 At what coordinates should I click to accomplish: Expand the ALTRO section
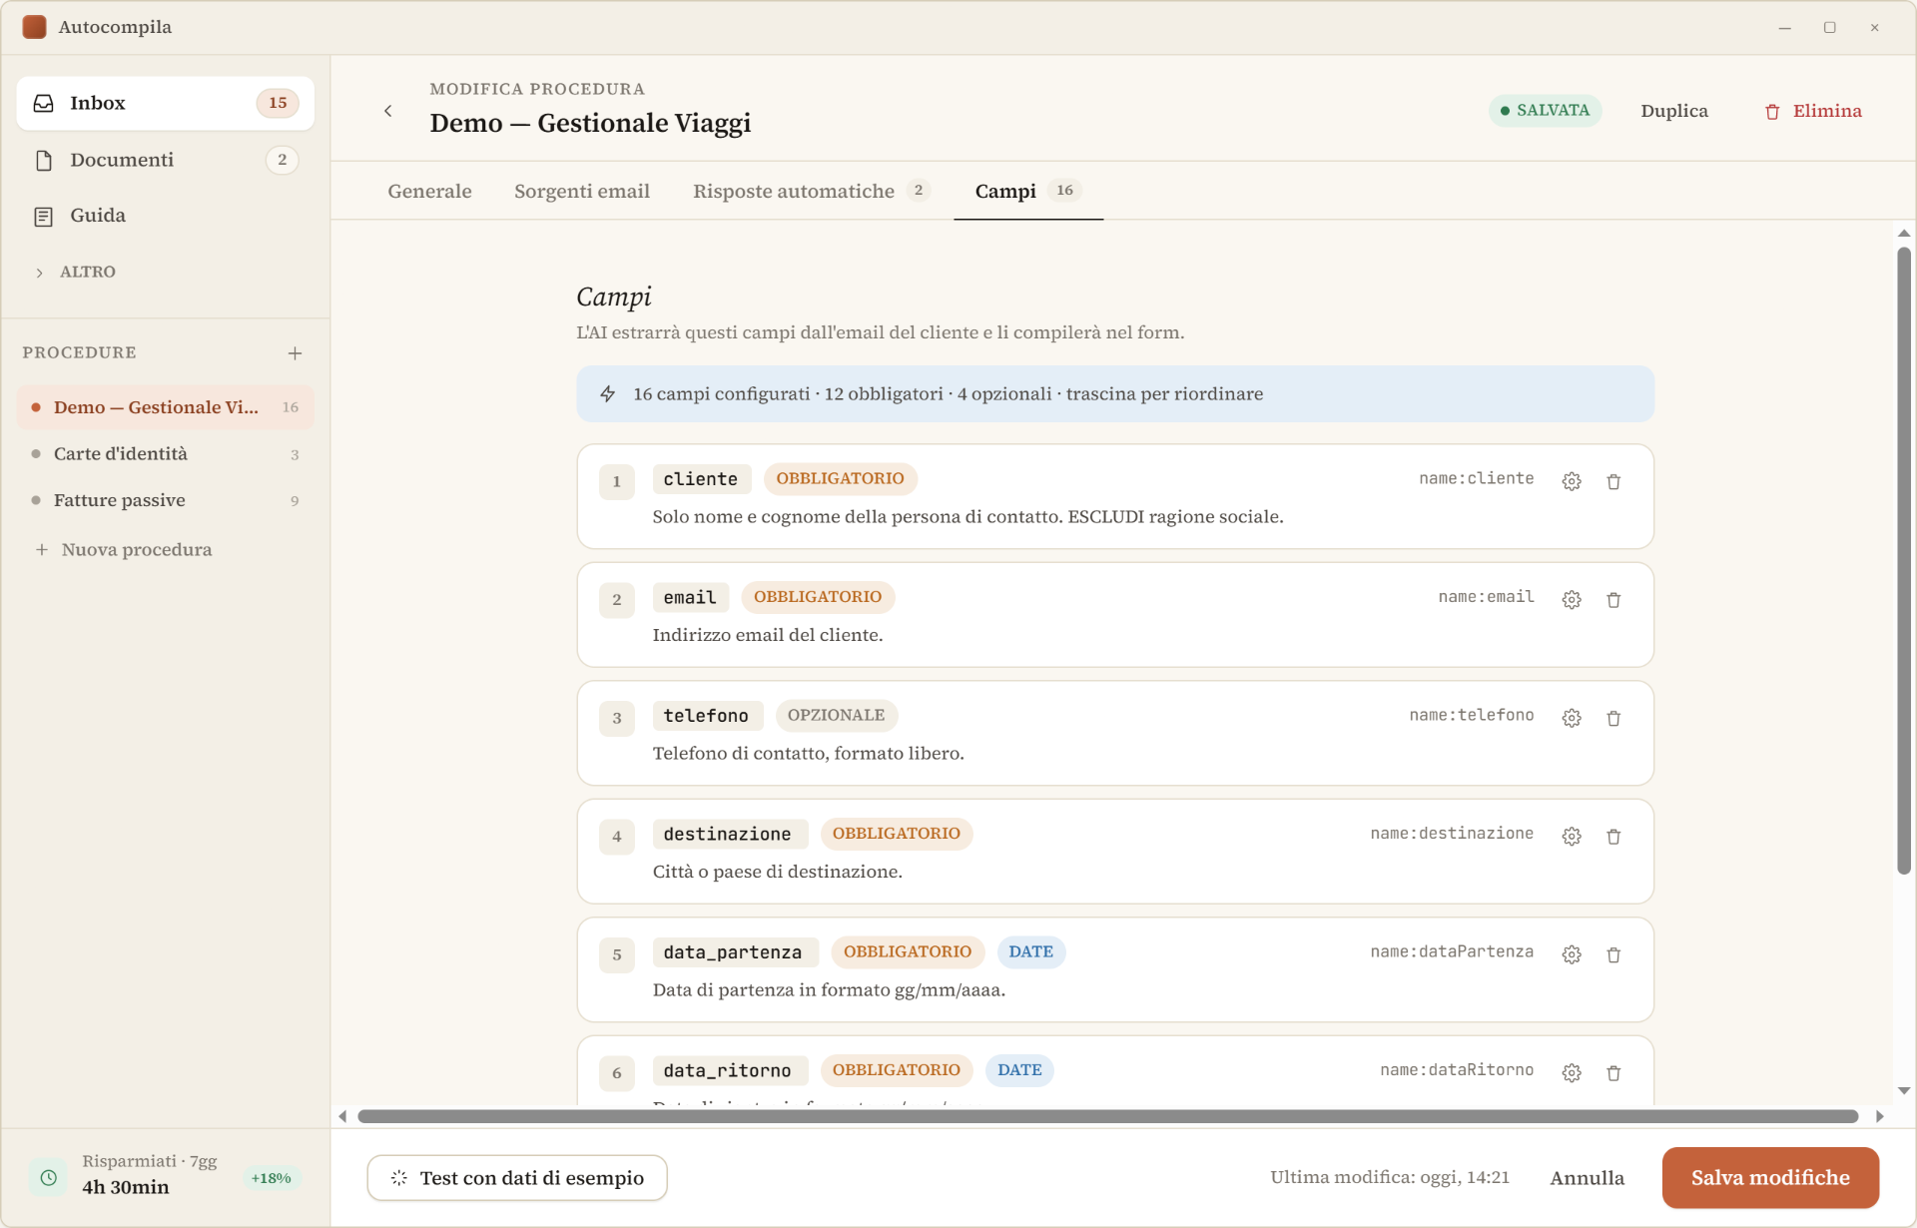[x=76, y=272]
